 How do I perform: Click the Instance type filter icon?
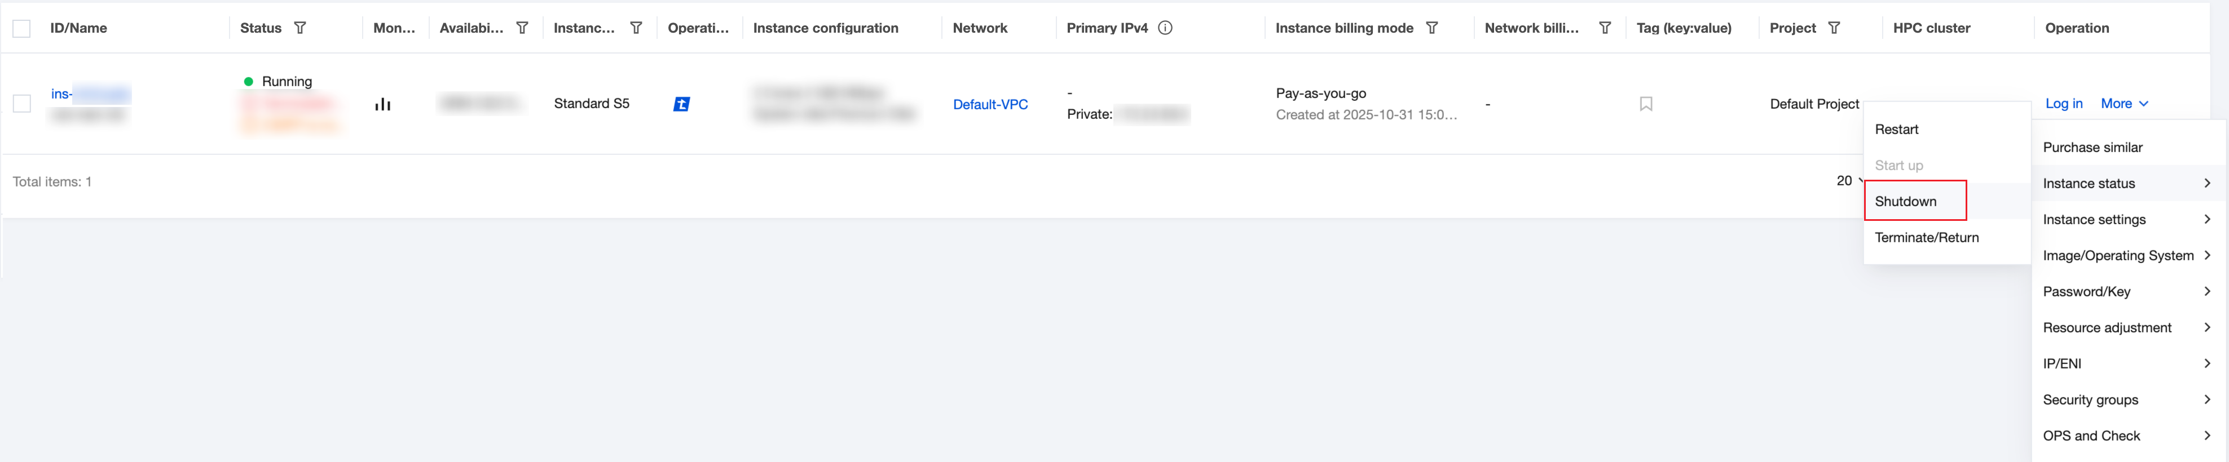coord(636,28)
